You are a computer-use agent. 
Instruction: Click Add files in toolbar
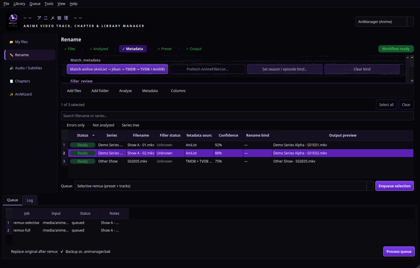[x=74, y=91]
